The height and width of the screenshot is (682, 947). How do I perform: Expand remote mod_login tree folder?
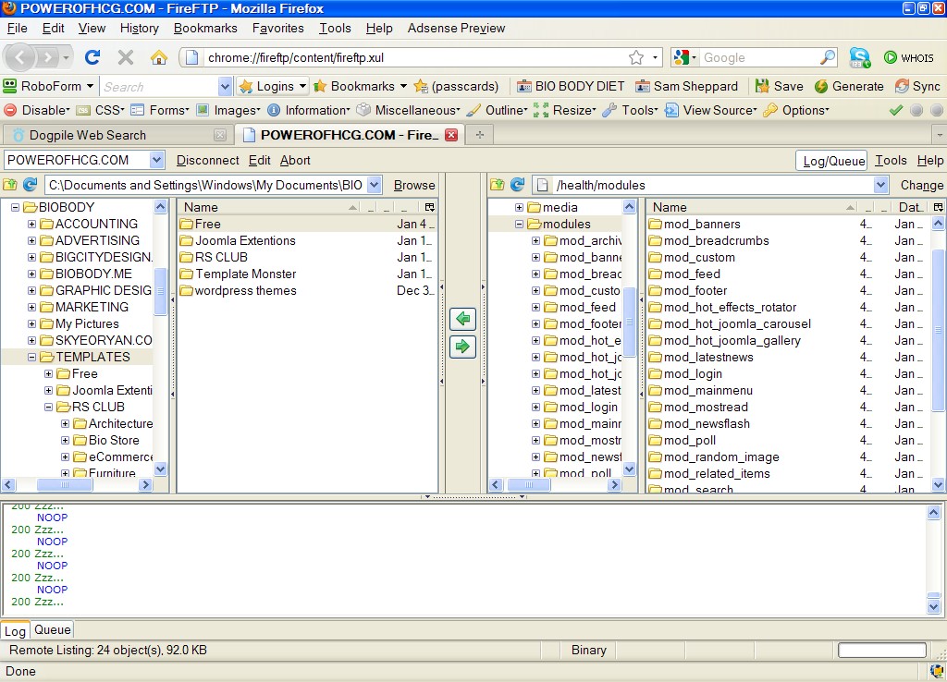click(535, 408)
